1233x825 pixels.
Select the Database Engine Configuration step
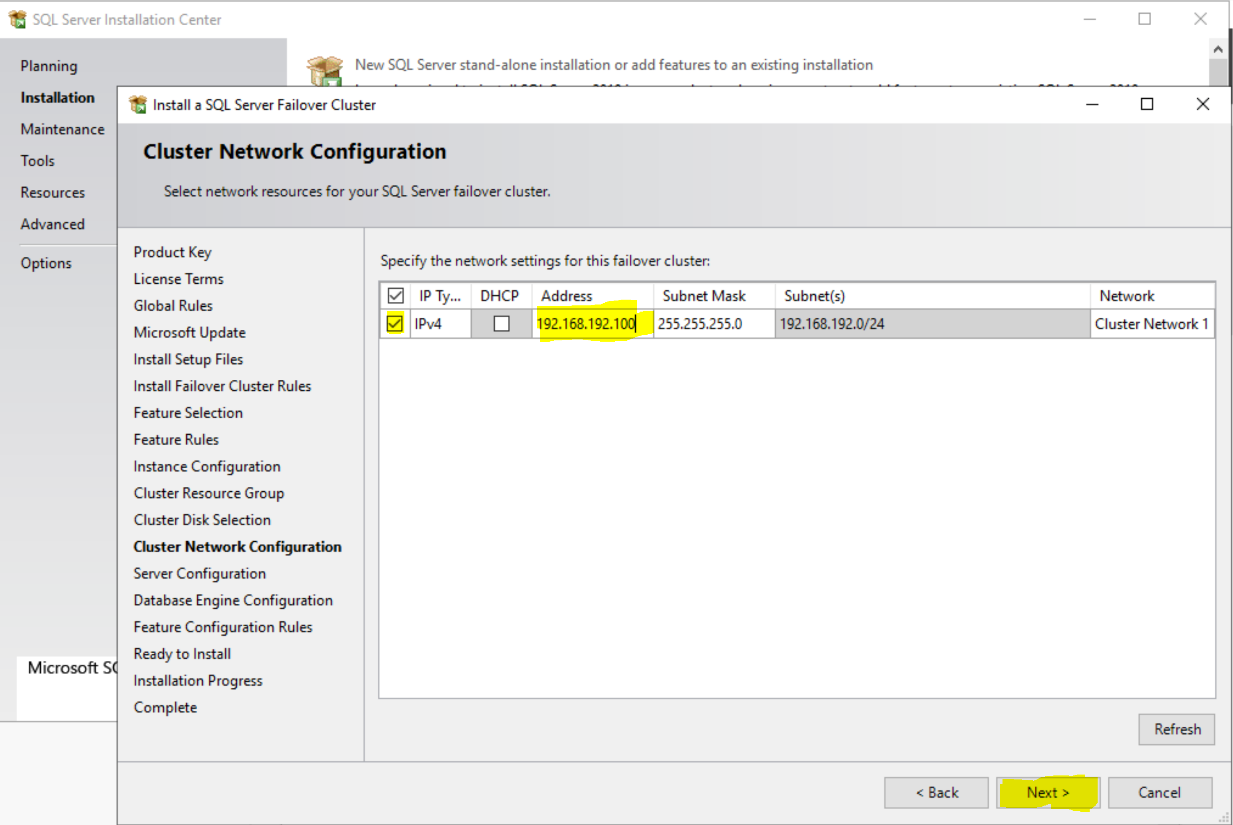(233, 600)
